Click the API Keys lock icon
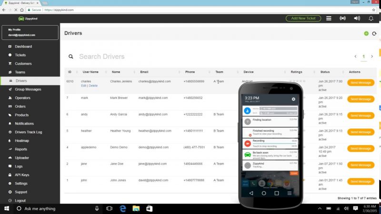Viewport: 381px width, 214px height. (x=10, y=175)
